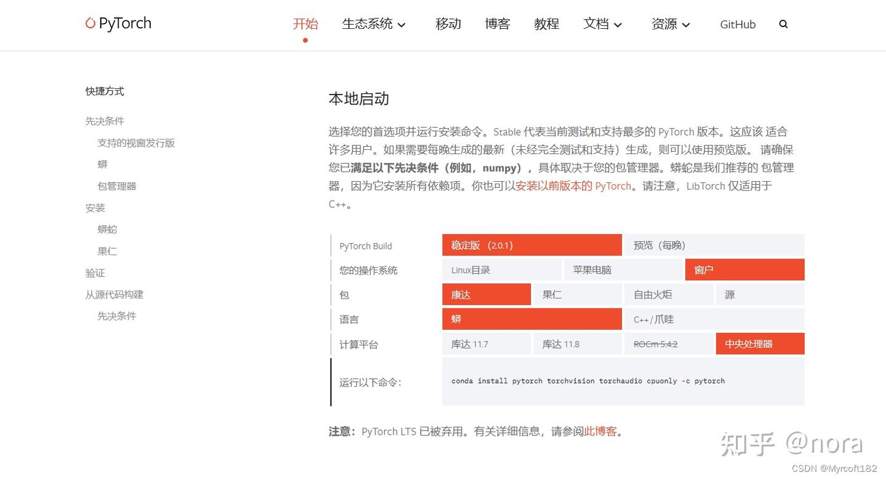Open the 教程 menu item
The width and height of the screenshot is (886, 479).
546,25
